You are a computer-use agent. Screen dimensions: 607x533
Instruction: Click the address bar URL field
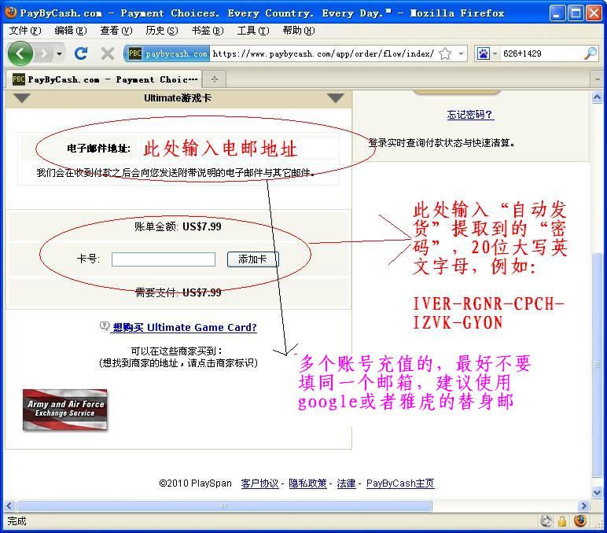(324, 53)
